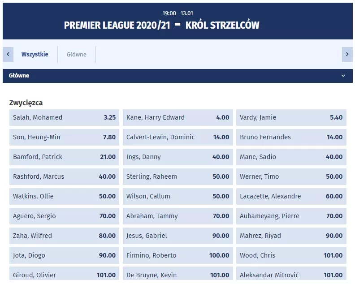
Task: Choose Lacazette, Alexandre at 60.00
Action: pos(291,196)
